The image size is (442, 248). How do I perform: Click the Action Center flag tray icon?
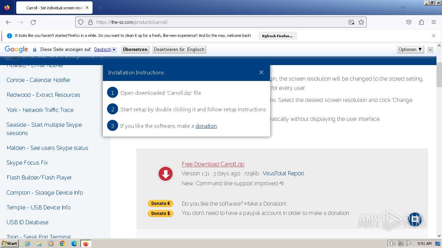pyautogui.click(x=409, y=244)
